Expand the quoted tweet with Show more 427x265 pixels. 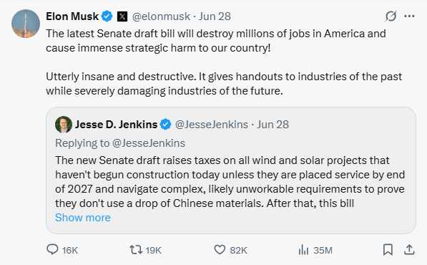[83, 218]
